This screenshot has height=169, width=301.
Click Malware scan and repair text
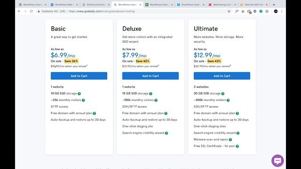[211, 139]
